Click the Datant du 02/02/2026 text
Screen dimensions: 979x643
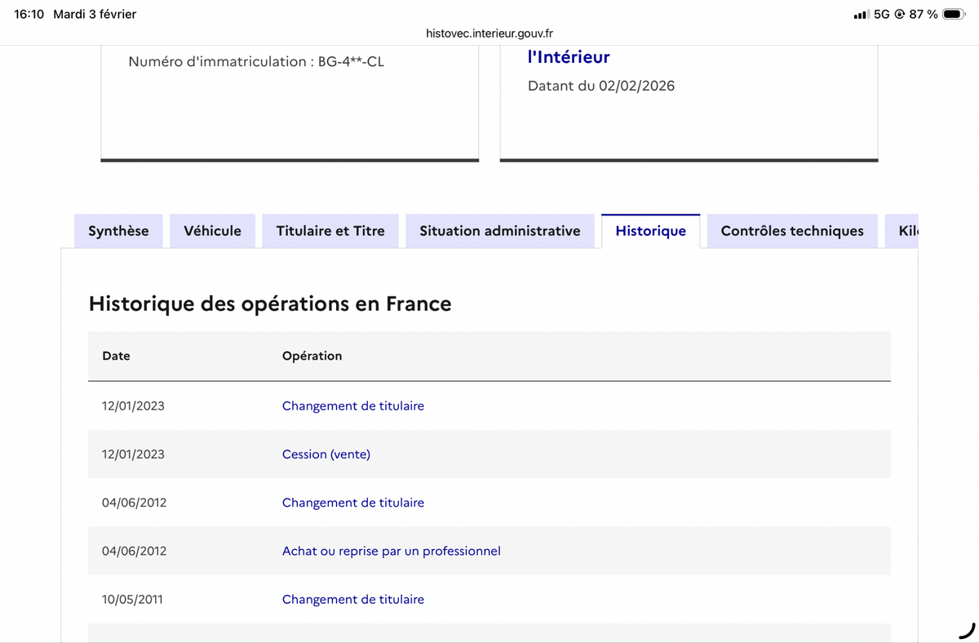pyautogui.click(x=601, y=86)
